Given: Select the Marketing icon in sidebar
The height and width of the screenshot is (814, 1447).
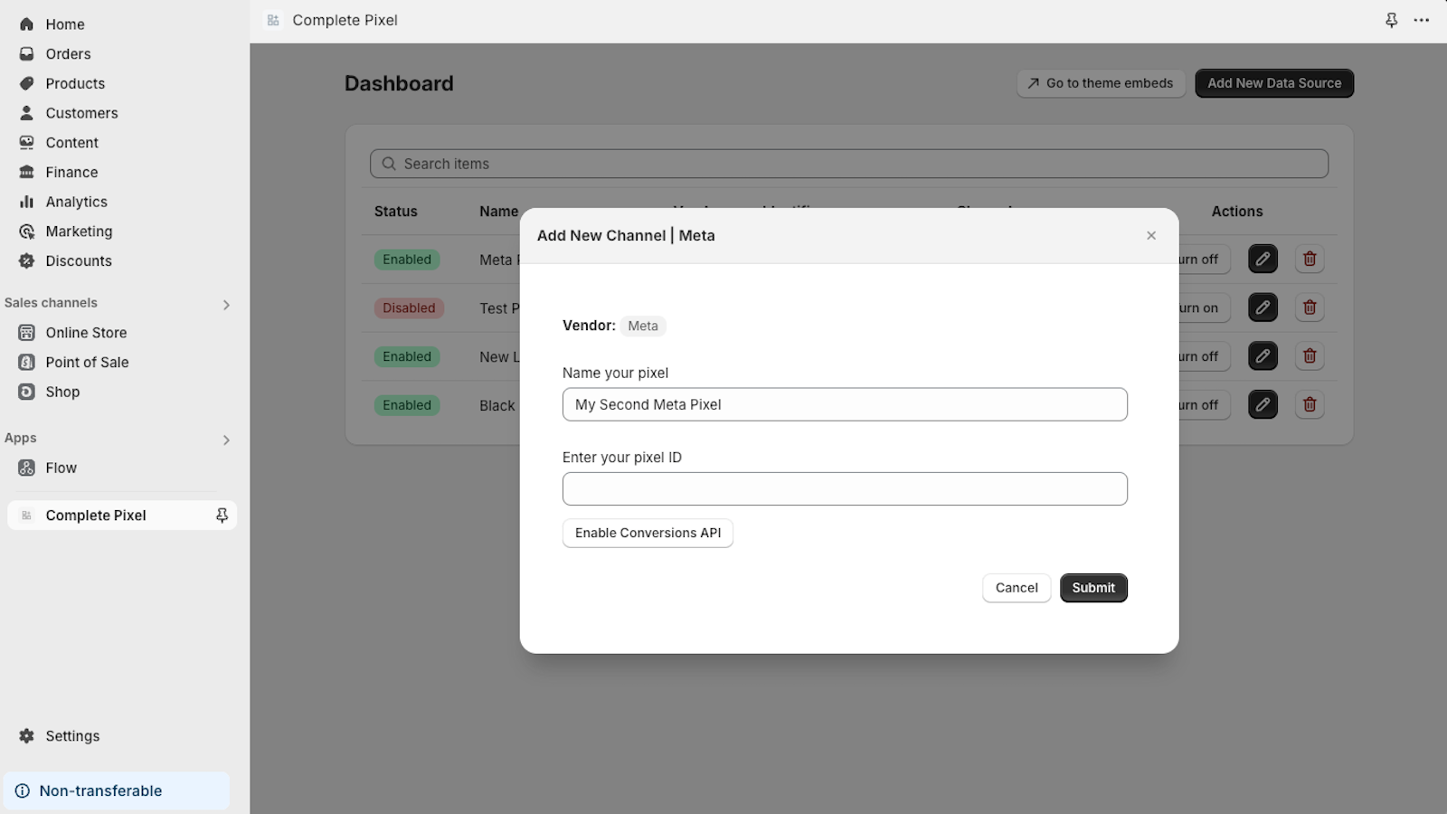Looking at the screenshot, I should pos(27,231).
